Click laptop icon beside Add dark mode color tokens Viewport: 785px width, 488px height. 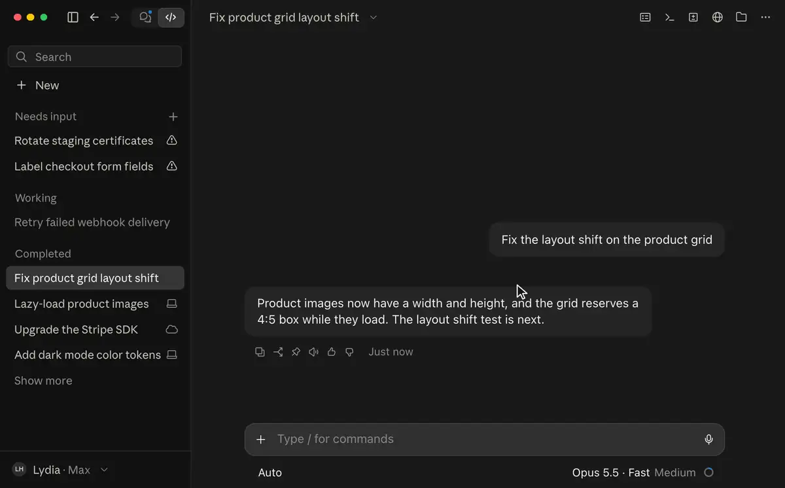[171, 355]
